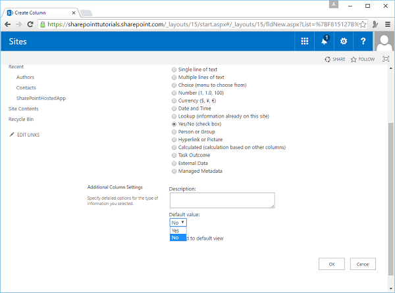395x293 pixels.
Task: Select Single line of text option
Action: tap(174, 70)
